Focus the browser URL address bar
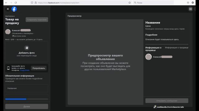This screenshot has width=199, height=111. click(81, 3)
